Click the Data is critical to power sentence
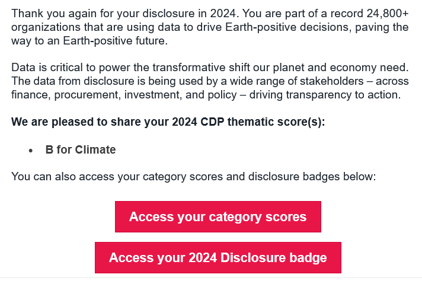The image size is (422, 287). coord(210,68)
